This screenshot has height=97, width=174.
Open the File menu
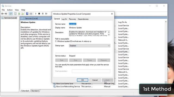coord(3,10)
